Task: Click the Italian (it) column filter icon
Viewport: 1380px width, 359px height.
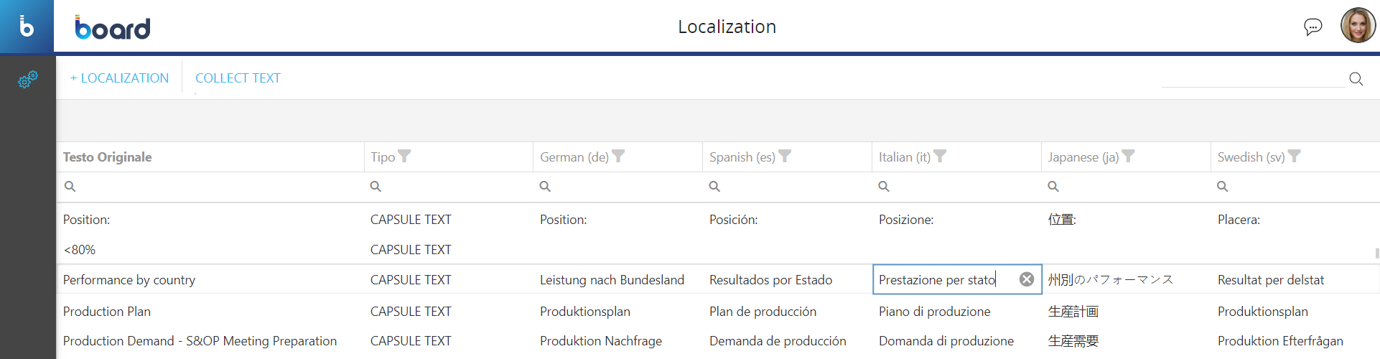Action: 940,156
